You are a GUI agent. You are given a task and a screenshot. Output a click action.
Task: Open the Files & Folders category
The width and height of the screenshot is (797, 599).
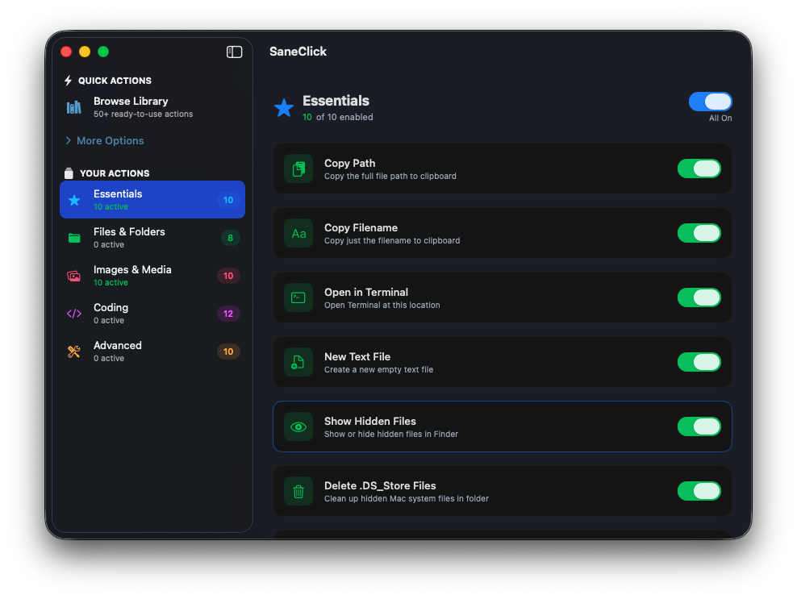pos(152,238)
